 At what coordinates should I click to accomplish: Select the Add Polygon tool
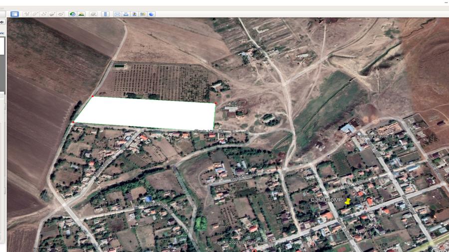tap(35, 14)
